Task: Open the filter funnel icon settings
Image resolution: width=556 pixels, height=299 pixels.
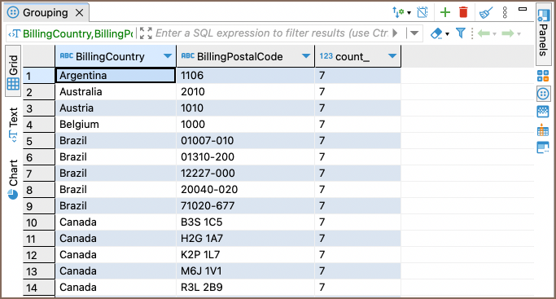Action: (460, 33)
